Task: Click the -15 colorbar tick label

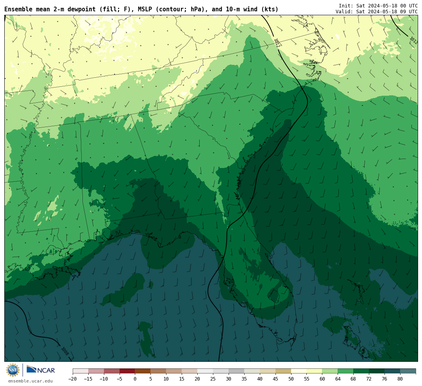Action: click(88, 379)
